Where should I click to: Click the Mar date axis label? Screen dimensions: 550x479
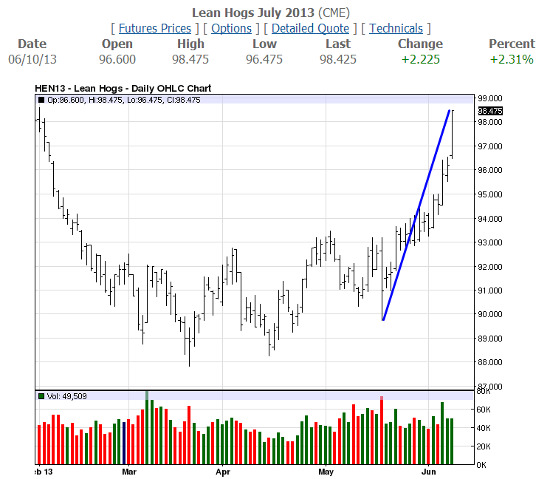[x=129, y=472]
